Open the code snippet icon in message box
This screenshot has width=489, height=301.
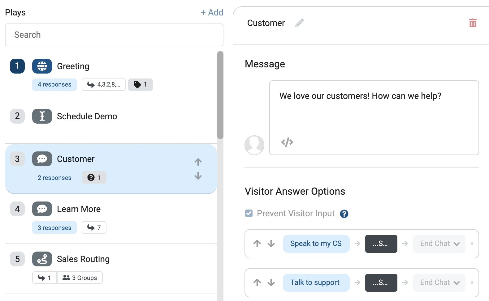pos(287,142)
